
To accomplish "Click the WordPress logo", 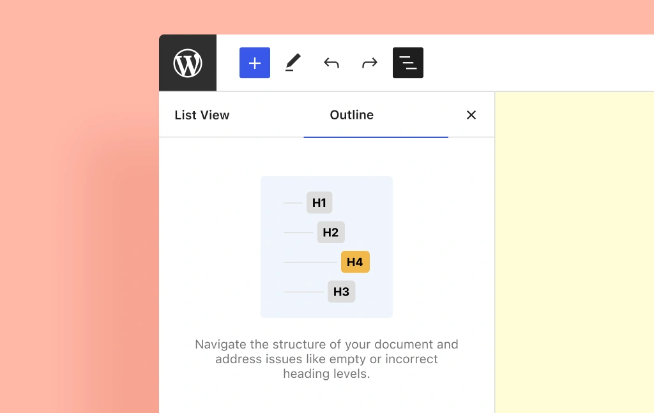I will pyautogui.click(x=187, y=63).
